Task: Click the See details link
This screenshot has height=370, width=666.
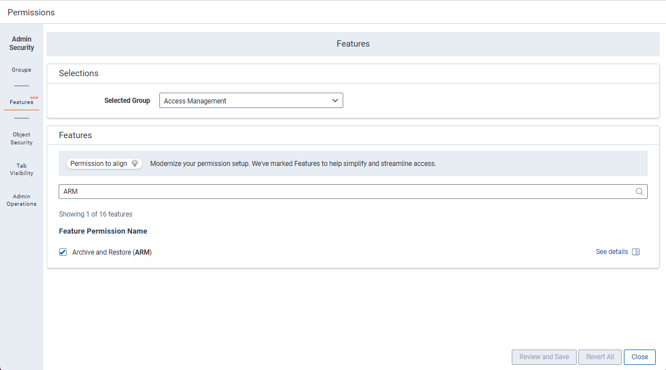Action: tap(611, 252)
